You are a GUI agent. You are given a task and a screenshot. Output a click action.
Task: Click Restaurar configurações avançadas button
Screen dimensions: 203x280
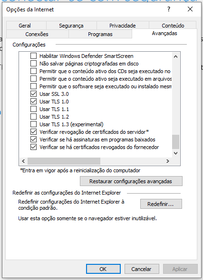tap(131, 181)
